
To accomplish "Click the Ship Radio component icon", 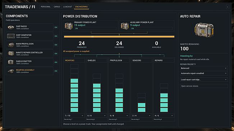I will tap(11, 27).
